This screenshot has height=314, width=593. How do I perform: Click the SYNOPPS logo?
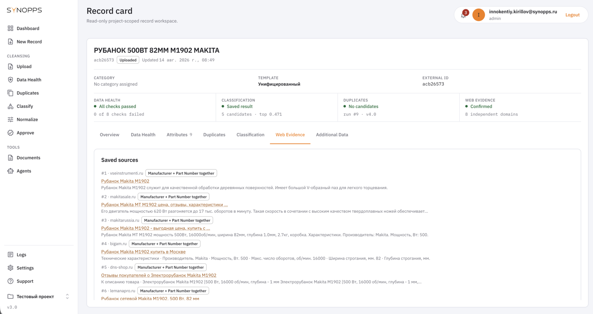[24, 10]
